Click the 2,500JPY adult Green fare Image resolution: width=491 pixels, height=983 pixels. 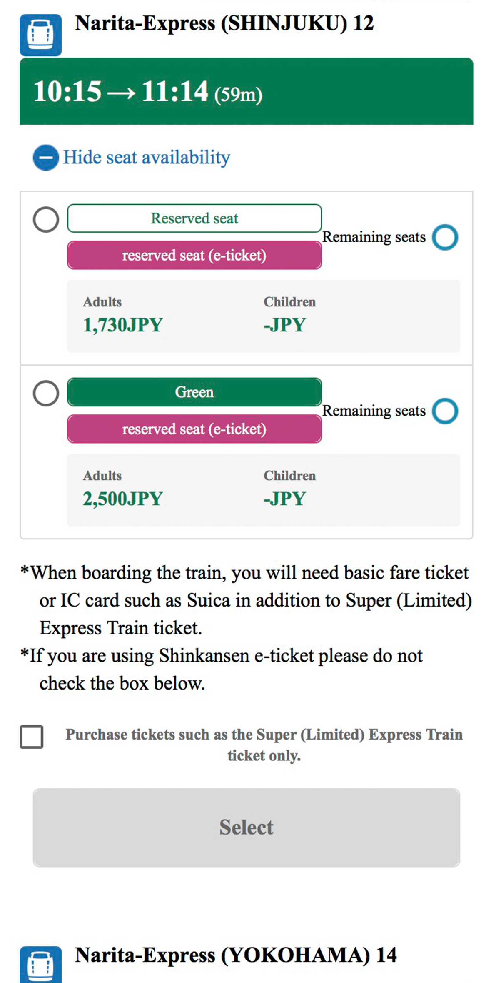point(122,499)
